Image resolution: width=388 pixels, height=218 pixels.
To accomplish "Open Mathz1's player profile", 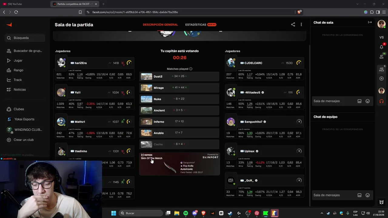I will (x=80, y=122).
